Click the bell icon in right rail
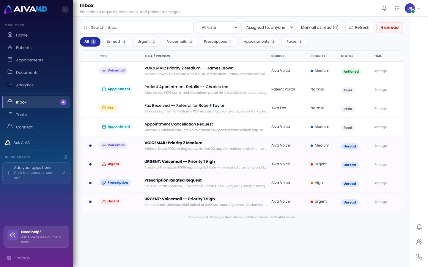Screen dimensions: 428x267 (x=419, y=227)
